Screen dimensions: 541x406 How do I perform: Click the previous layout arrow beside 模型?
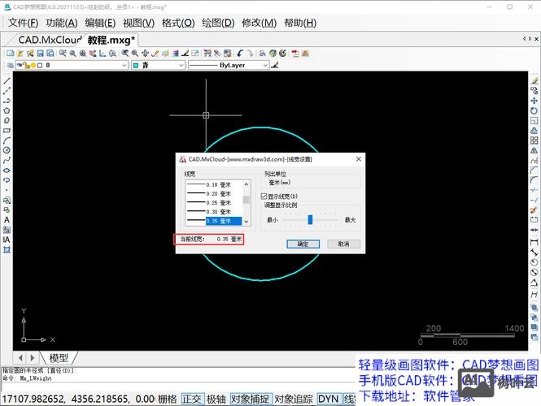pos(20,358)
